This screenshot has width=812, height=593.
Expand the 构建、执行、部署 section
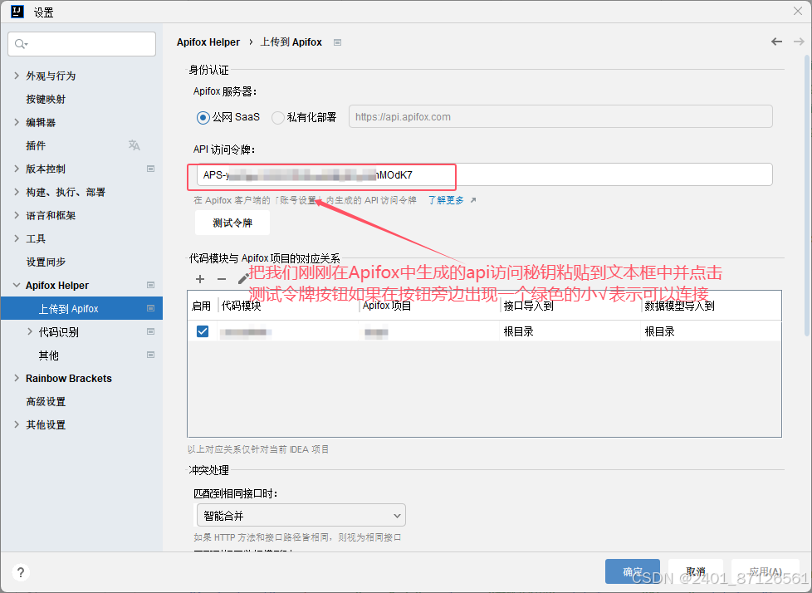point(17,192)
